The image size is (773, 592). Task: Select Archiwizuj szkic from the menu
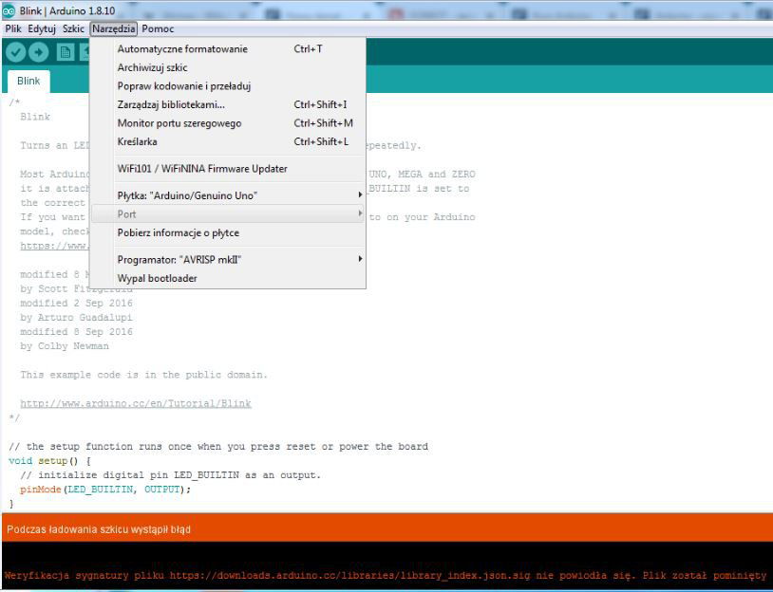[228, 67]
